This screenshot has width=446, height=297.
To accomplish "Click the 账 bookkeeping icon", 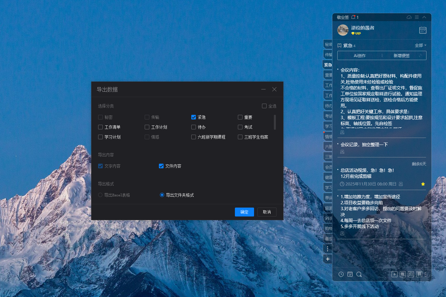I will (402, 274).
